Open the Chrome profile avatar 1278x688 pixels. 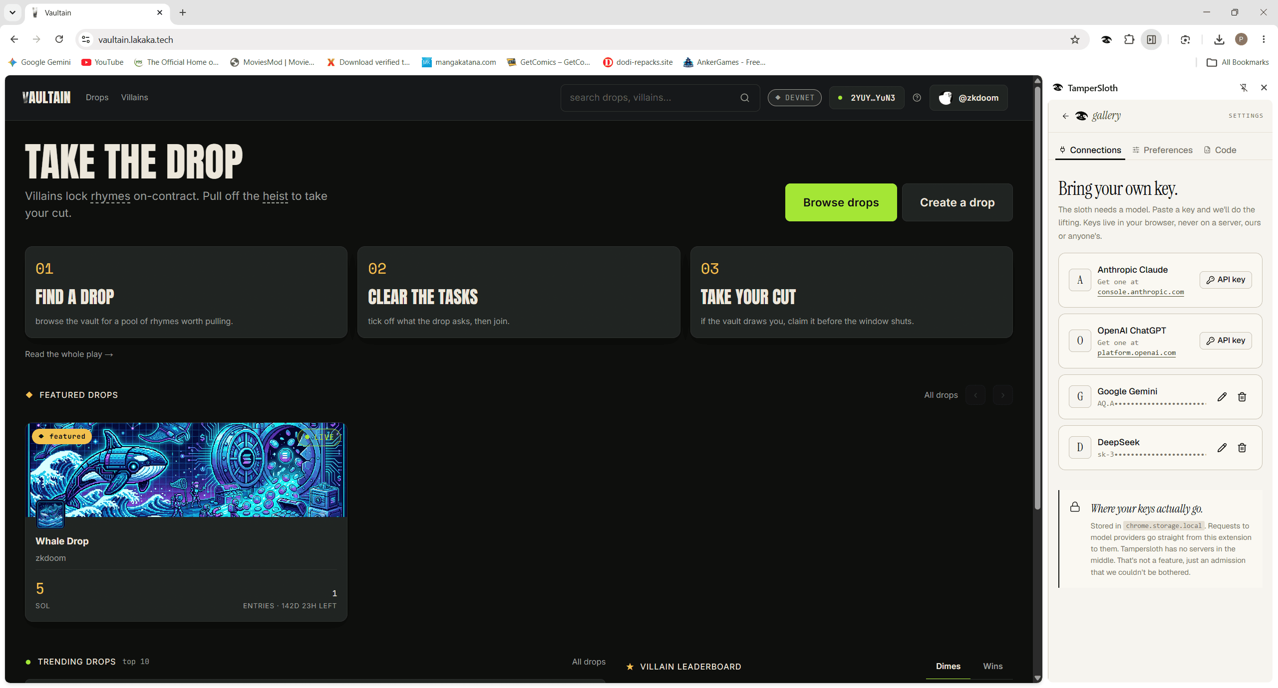point(1241,39)
